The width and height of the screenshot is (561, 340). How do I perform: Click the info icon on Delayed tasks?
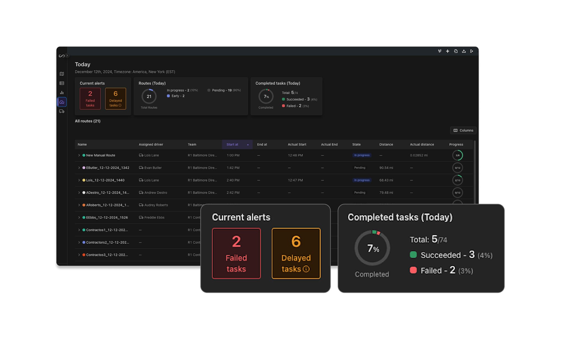[120, 106]
